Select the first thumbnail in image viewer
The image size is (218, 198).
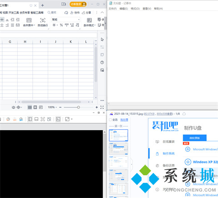119,135
